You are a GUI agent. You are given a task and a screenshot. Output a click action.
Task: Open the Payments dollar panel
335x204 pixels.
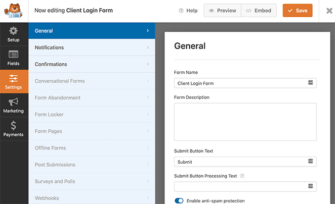click(x=14, y=129)
